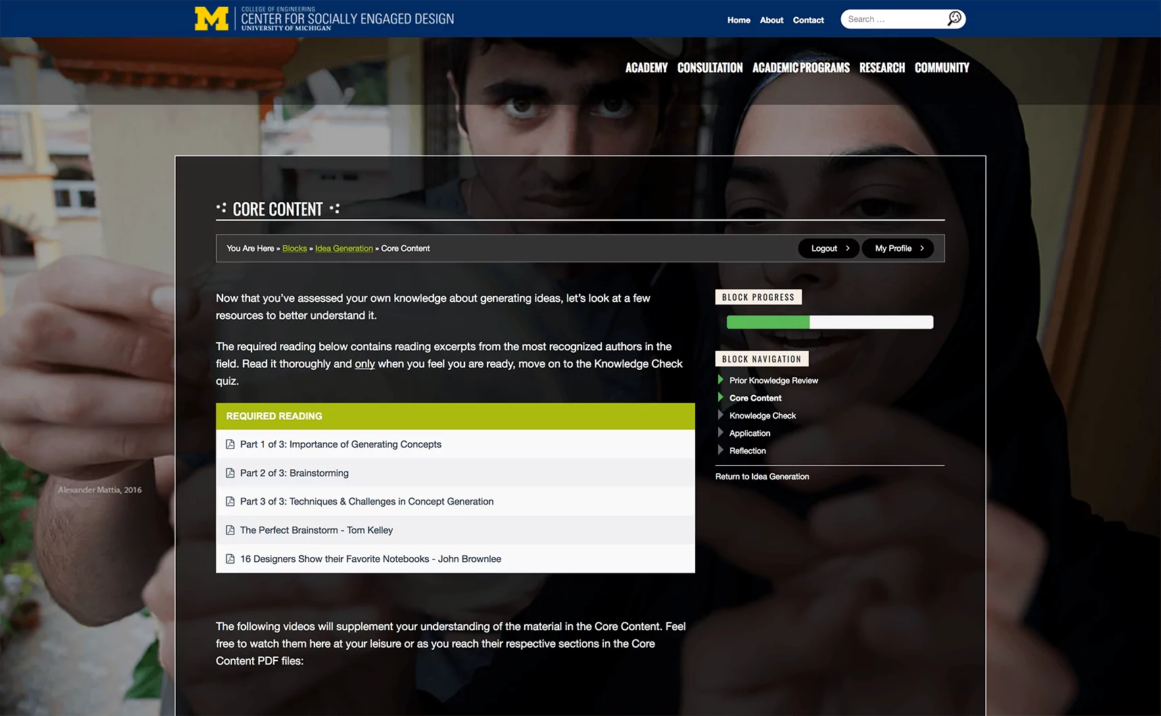This screenshot has width=1161, height=716.
Task: Open the Contact page link
Action: [x=808, y=20]
